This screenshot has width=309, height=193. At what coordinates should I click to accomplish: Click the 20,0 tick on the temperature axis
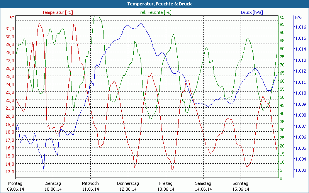[x=10, y=116]
